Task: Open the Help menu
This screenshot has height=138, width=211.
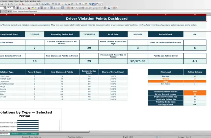Action: click(39, 1)
